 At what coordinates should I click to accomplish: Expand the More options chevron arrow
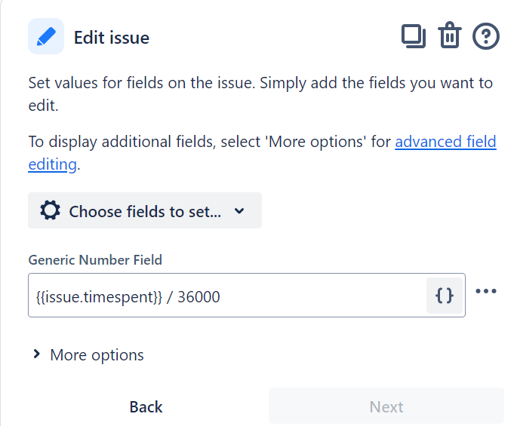coord(36,354)
